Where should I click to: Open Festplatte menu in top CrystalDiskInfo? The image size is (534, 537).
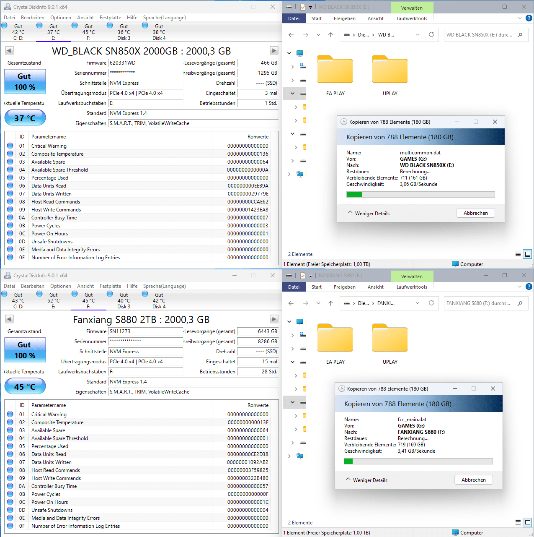[110, 18]
